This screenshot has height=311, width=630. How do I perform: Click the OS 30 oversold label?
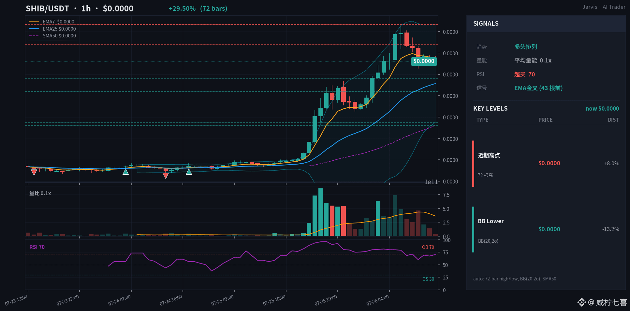(x=428, y=279)
